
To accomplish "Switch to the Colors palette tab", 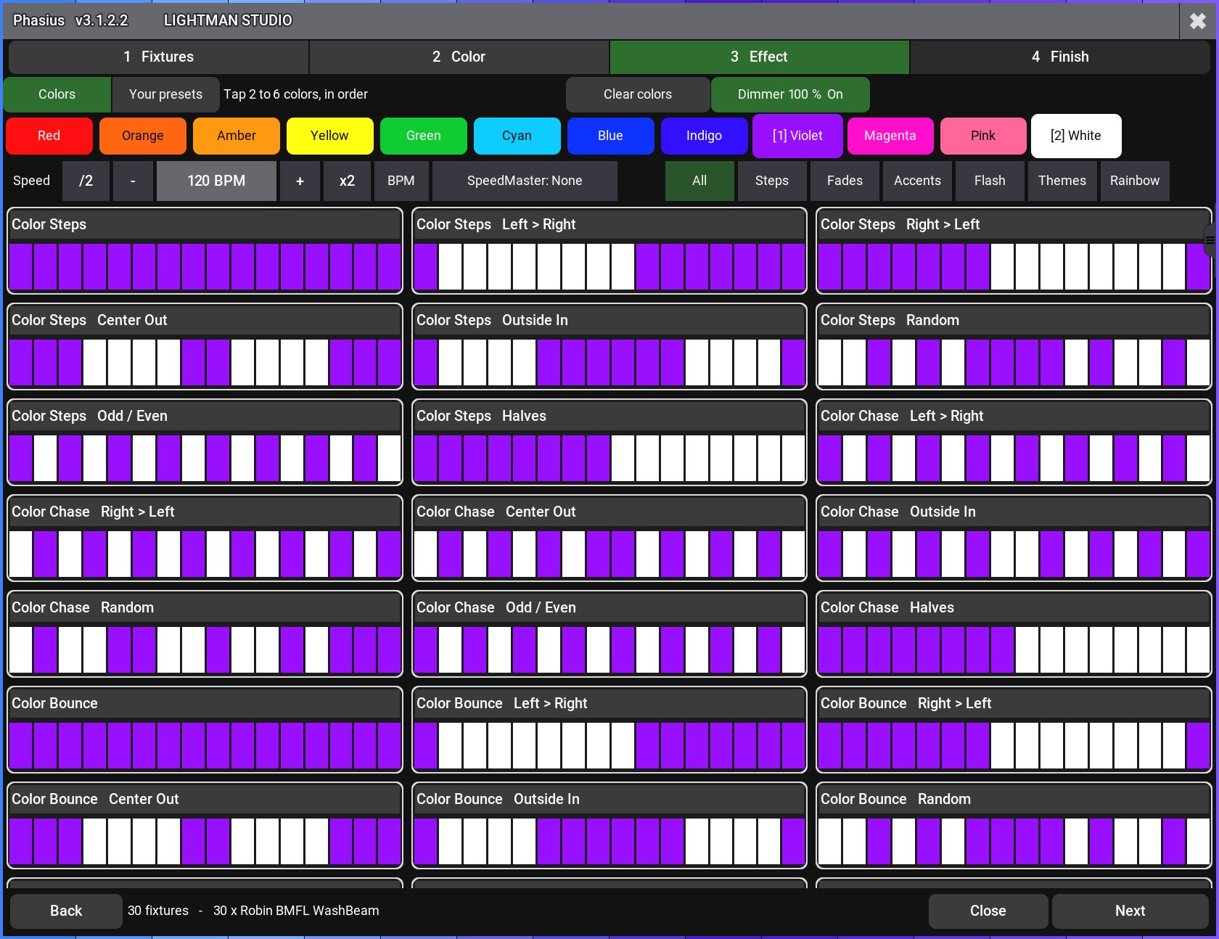I will [x=57, y=94].
